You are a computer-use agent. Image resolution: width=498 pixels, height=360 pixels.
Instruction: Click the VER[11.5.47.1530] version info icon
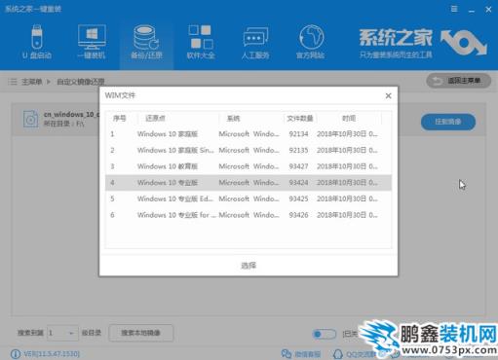coord(15,354)
